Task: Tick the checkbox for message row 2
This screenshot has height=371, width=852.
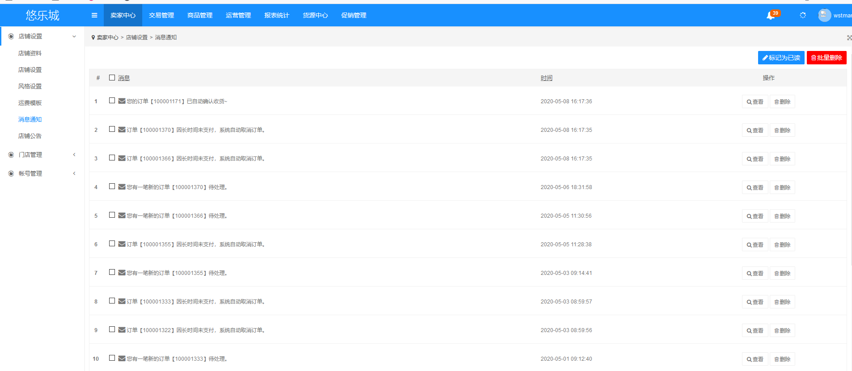Action: coord(112,129)
